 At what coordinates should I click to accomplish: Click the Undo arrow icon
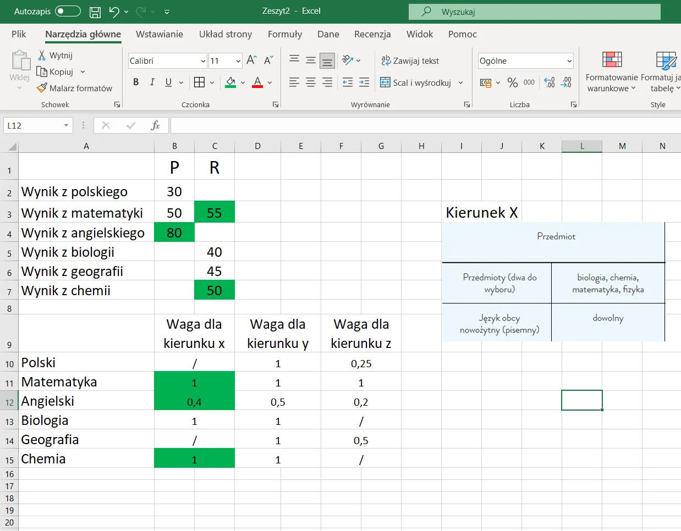point(114,12)
